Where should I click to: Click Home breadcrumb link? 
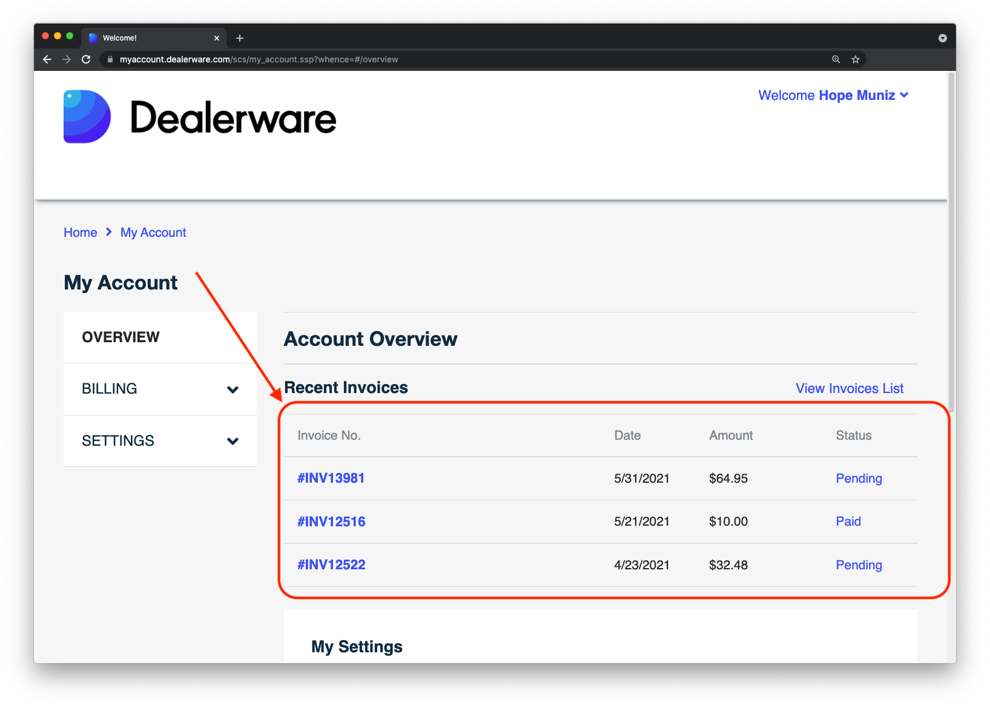tap(81, 233)
